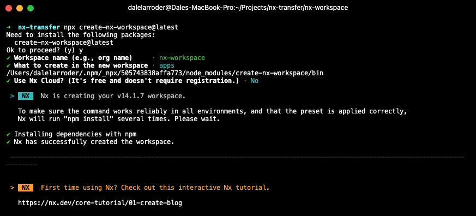Click the npx create-nx-workspace@latest command text
476x216 pixels.
tap(121, 27)
